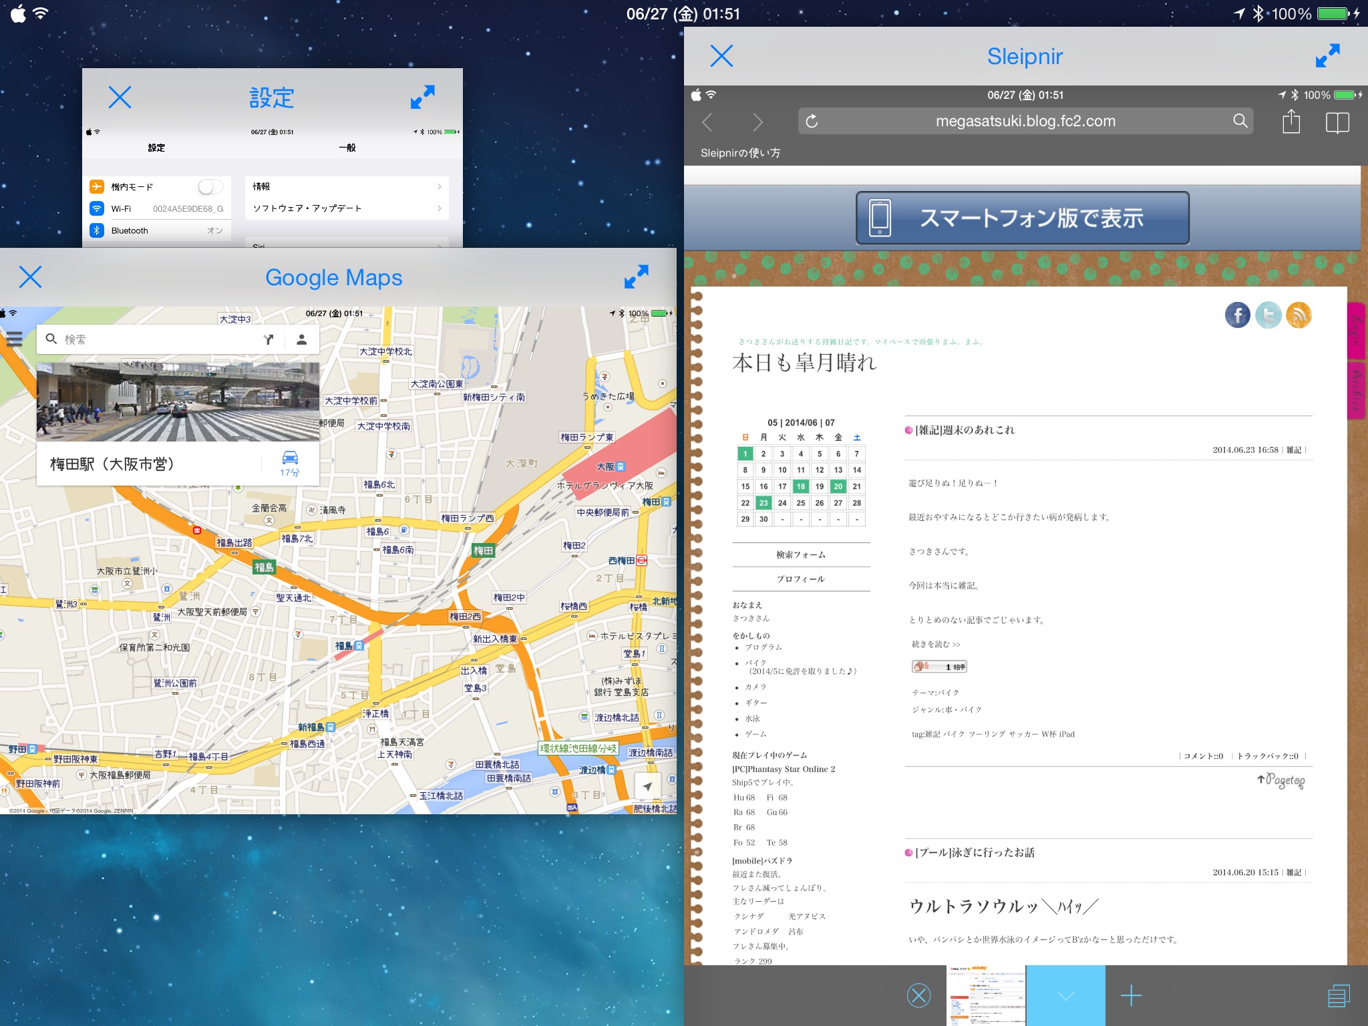Tap the search magnifier in Sleipnir address bar
The height and width of the screenshot is (1026, 1368).
click(x=1240, y=121)
